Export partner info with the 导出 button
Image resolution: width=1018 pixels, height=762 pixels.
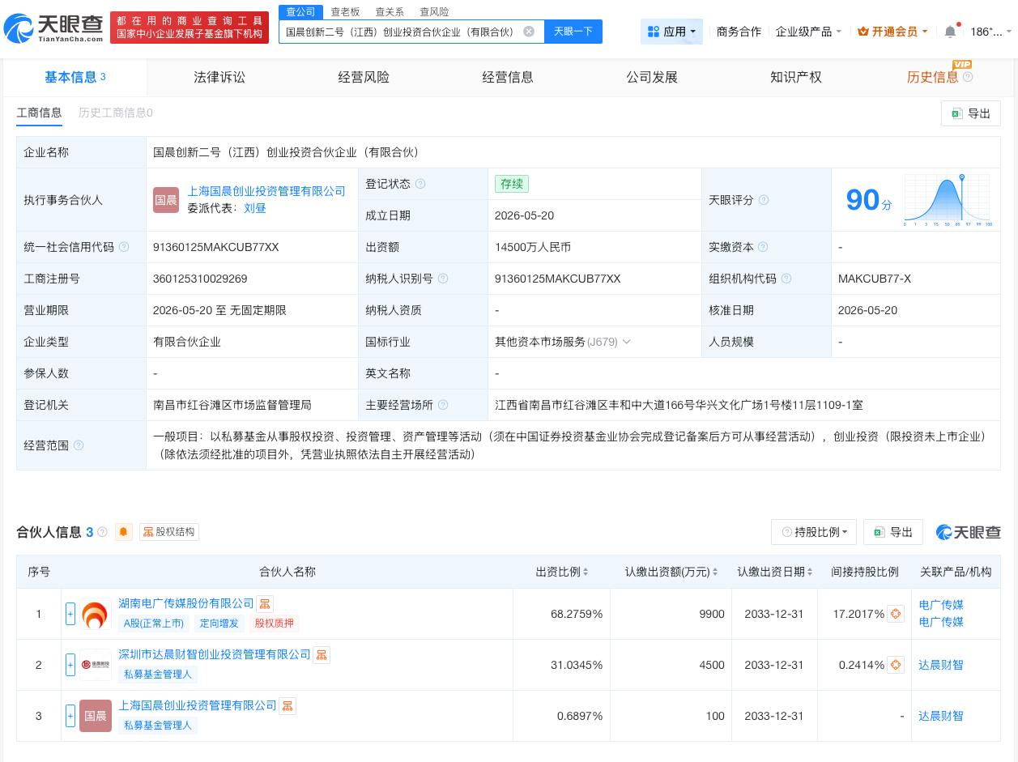[x=893, y=532]
